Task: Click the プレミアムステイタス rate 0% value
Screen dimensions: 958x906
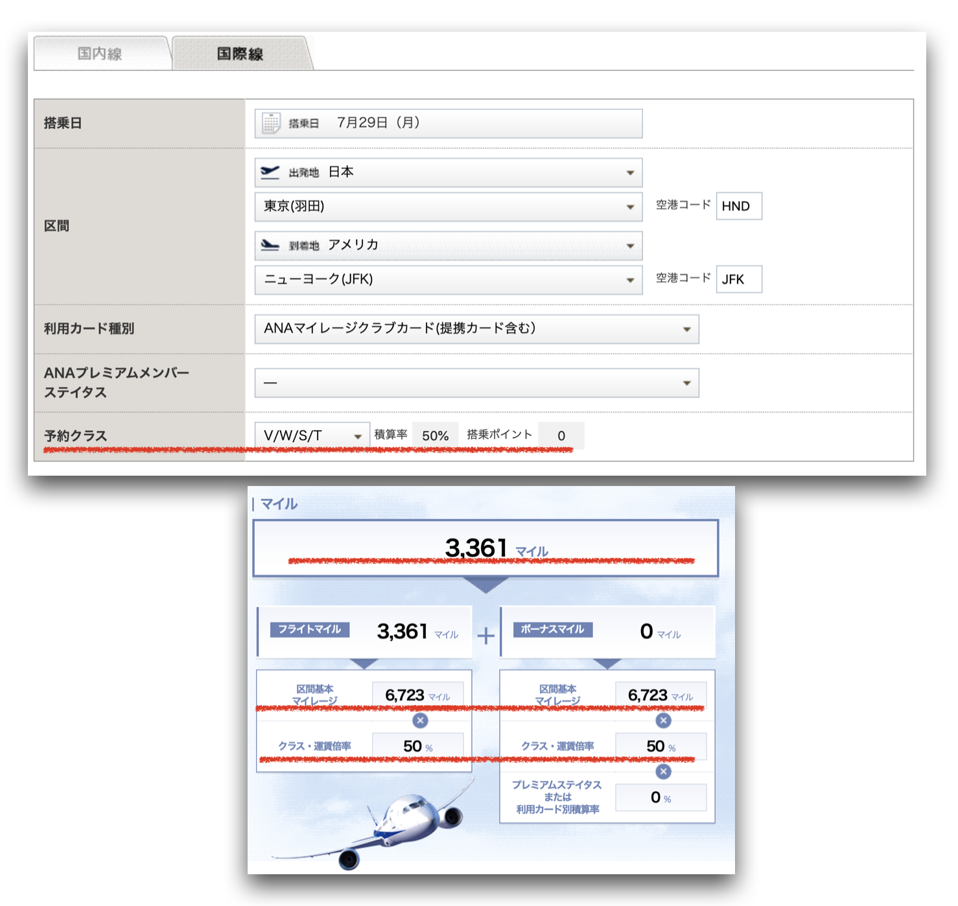Action: click(660, 798)
